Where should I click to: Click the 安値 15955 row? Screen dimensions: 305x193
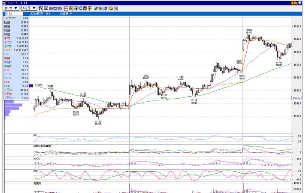point(16,30)
